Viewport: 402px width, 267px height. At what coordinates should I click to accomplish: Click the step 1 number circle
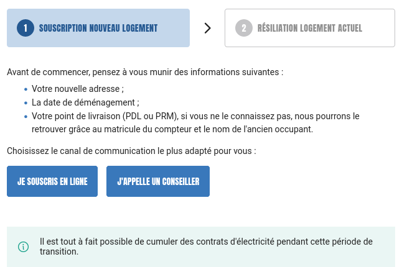tap(25, 28)
